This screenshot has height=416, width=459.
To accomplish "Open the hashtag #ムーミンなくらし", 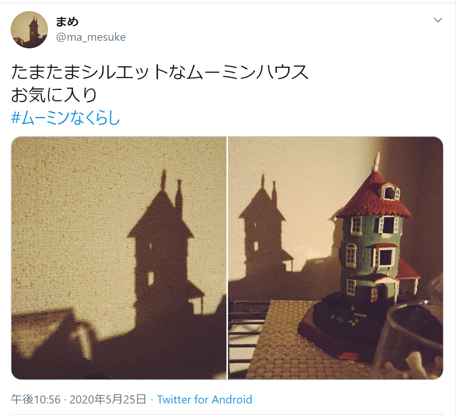I will tap(66, 118).
